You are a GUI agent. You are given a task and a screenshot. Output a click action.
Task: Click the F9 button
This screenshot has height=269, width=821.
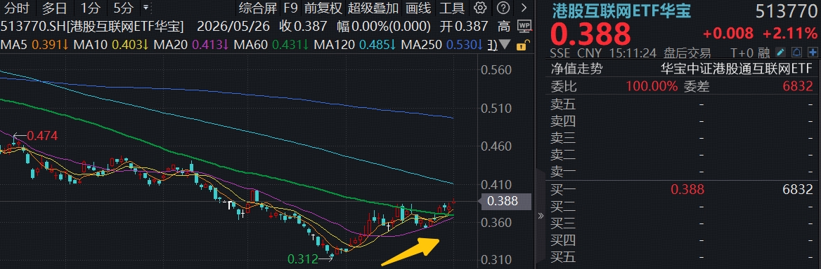click(290, 8)
